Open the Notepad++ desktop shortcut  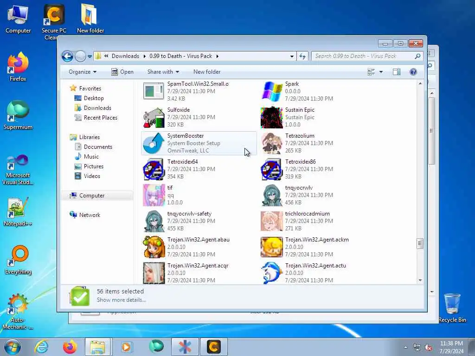point(18,212)
